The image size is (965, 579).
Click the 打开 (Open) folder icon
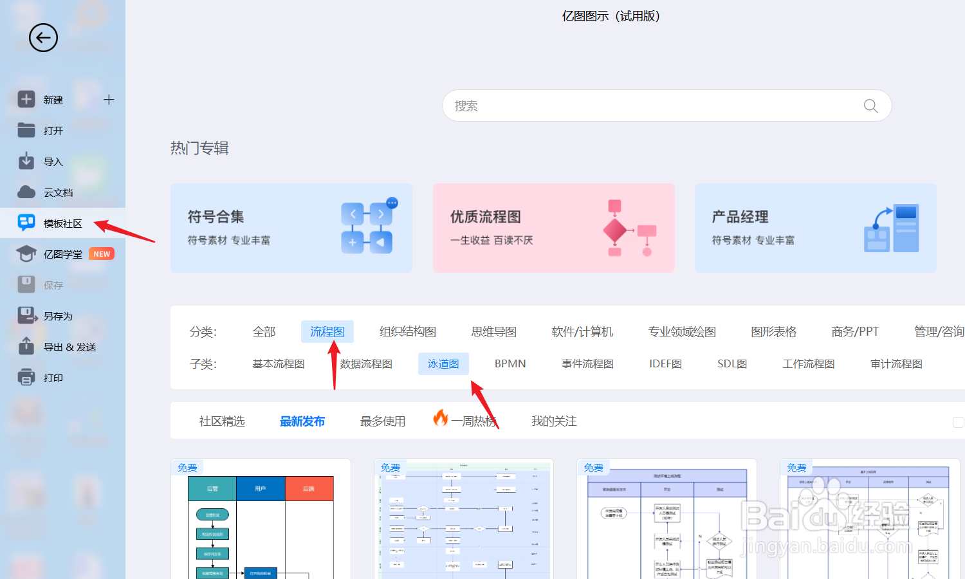coord(26,130)
